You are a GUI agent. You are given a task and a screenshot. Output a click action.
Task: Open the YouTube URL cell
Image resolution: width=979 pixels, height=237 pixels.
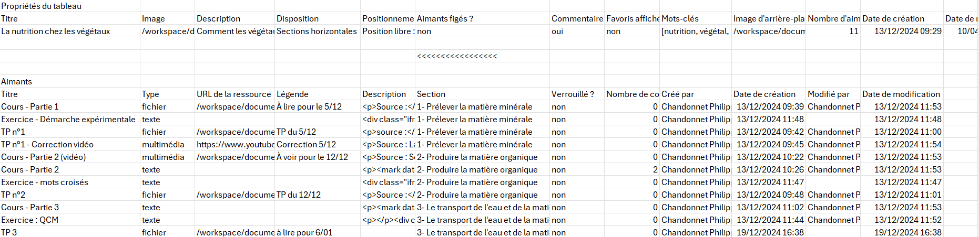pos(235,145)
